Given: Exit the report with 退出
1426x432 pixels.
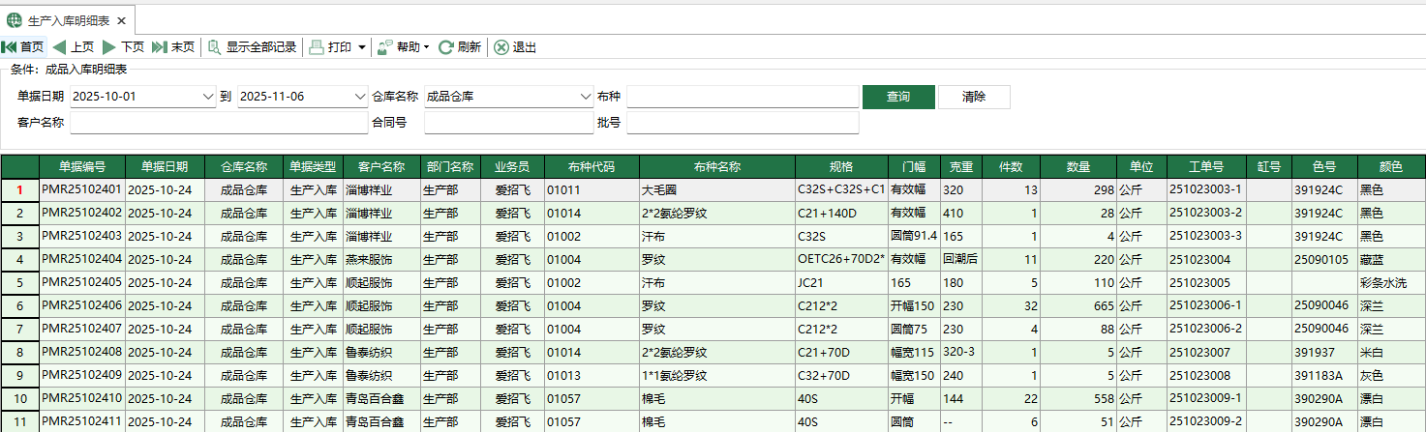Looking at the screenshot, I should pos(515,46).
